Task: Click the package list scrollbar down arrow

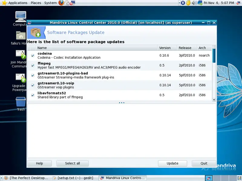Action: coord(214,100)
